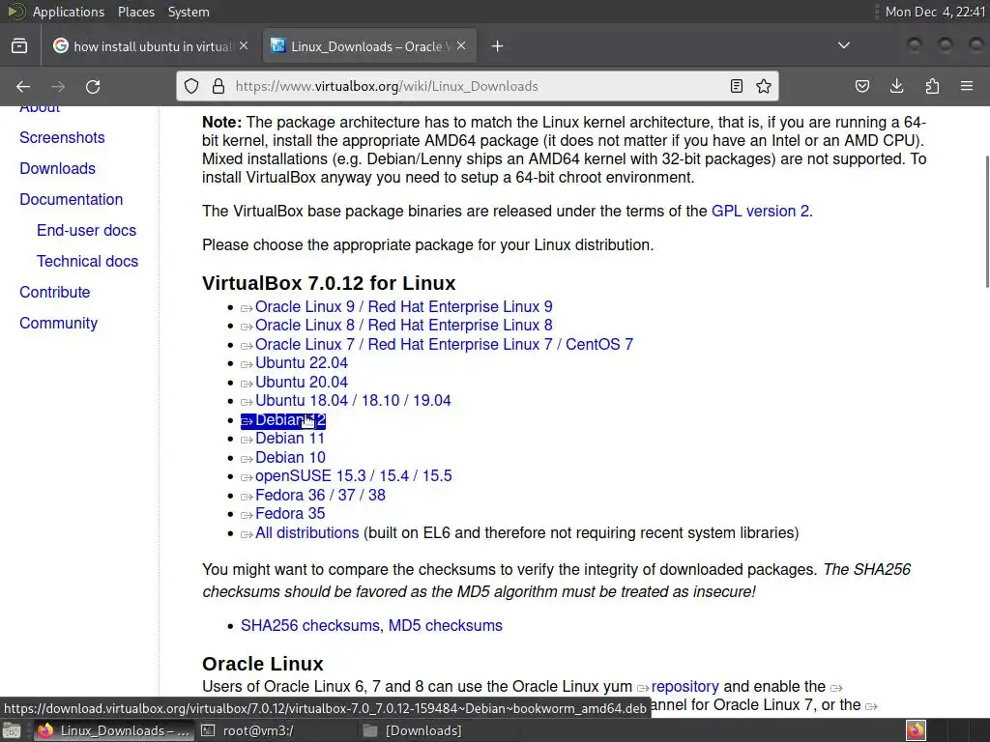Click the Applications menu logo icon
This screenshot has height=742, width=990.
point(15,12)
